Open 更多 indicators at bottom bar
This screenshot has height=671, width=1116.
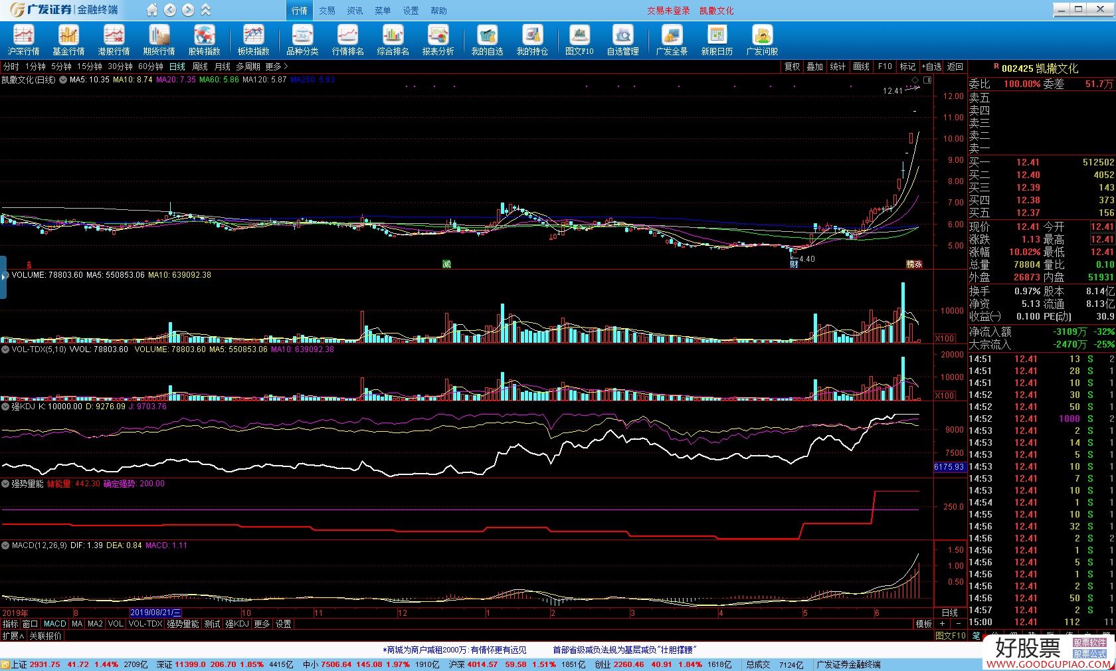click(x=262, y=624)
